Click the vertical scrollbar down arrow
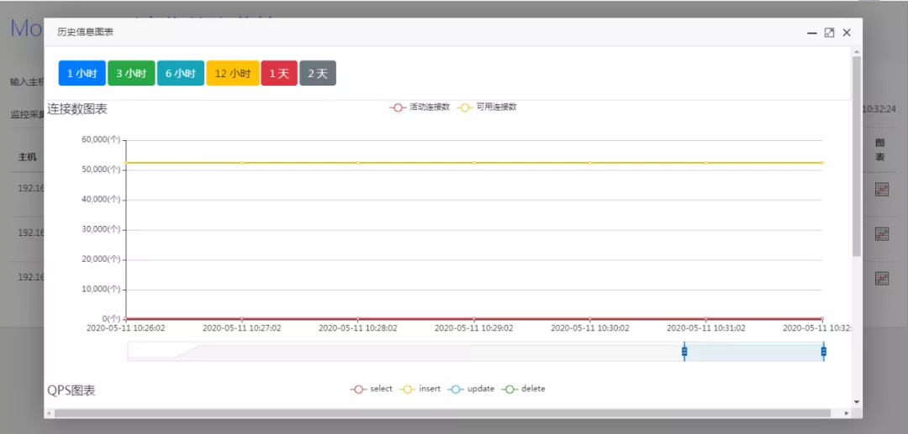The height and width of the screenshot is (434, 908). [857, 402]
